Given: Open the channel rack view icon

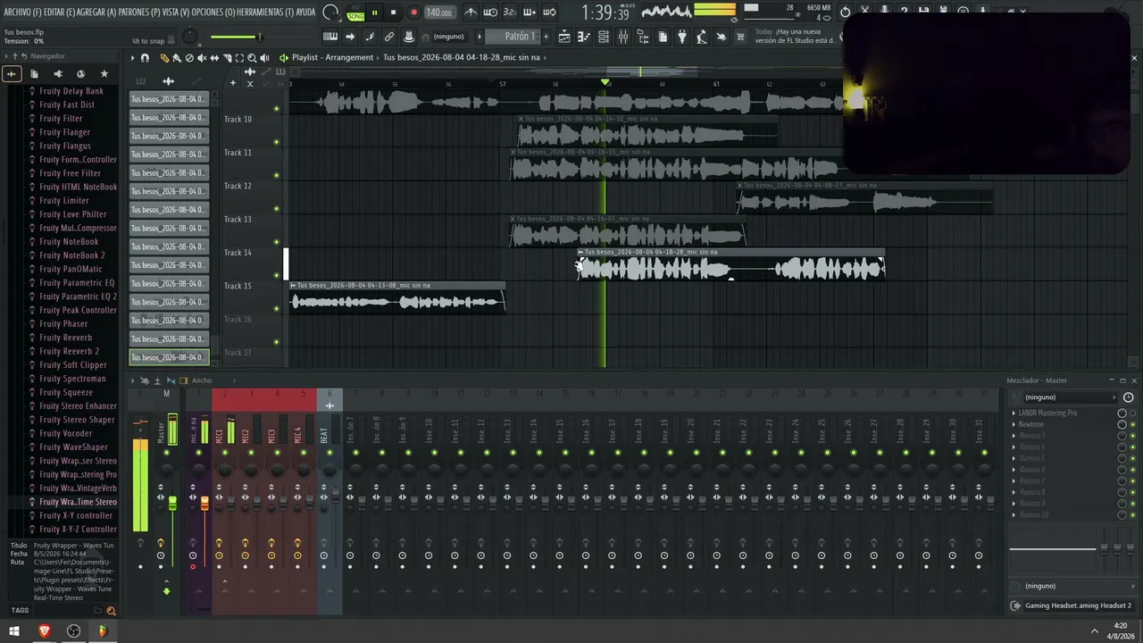Looking at the screenshot, I should point(604,37).
